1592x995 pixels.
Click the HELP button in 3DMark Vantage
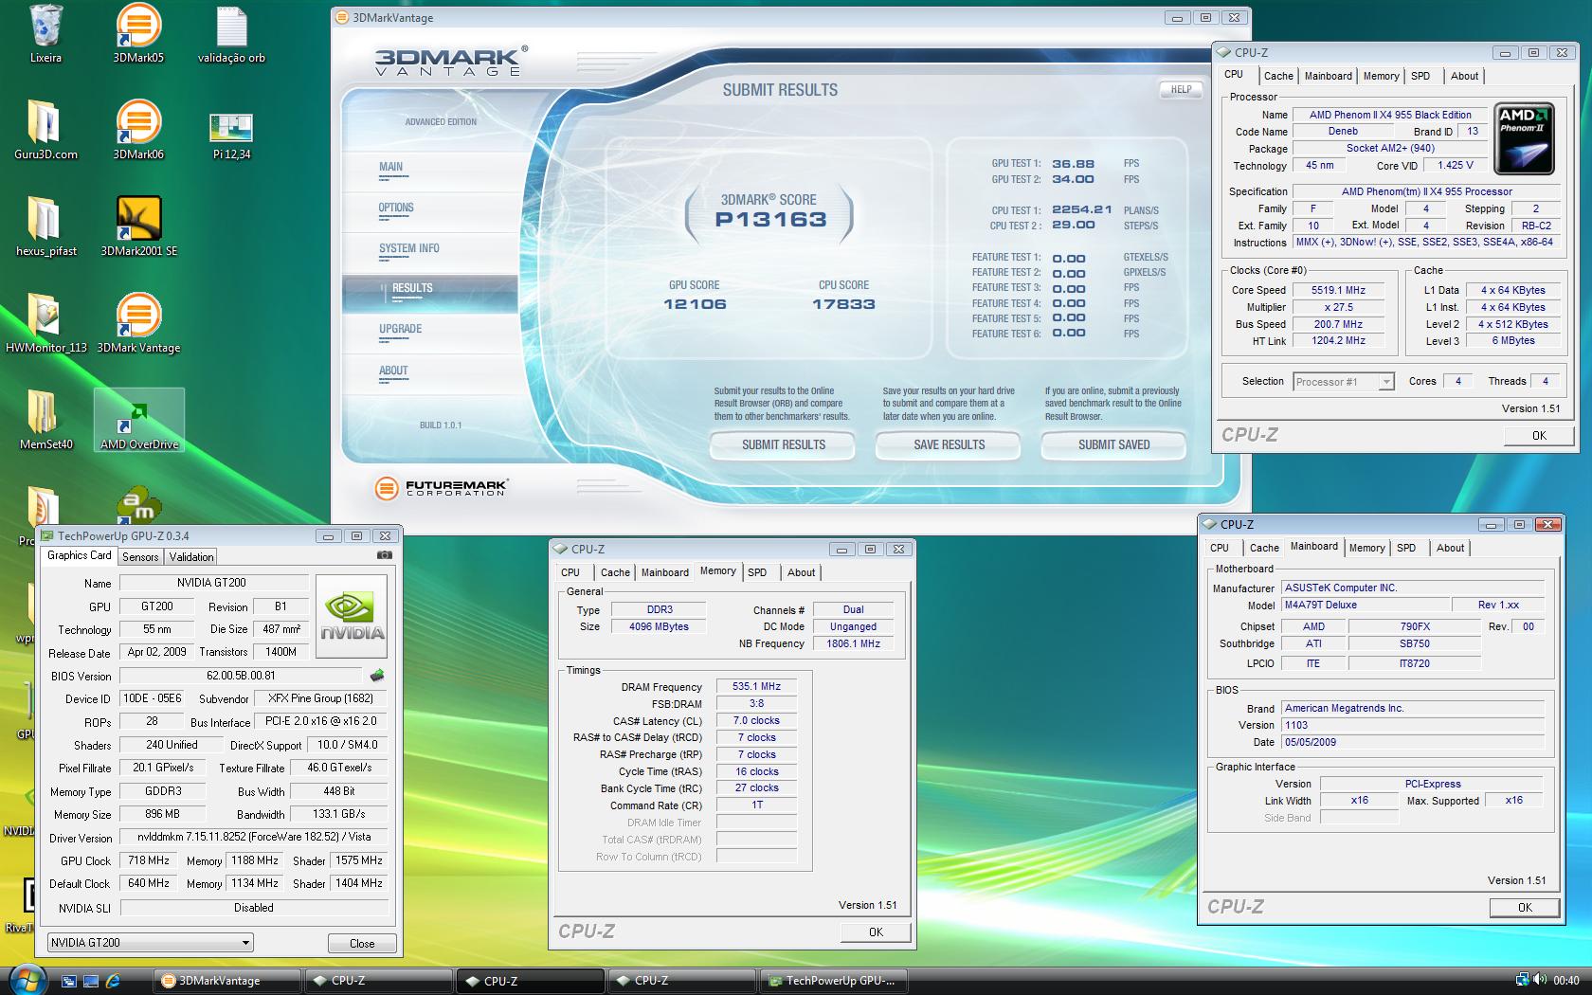[1181, 89]
